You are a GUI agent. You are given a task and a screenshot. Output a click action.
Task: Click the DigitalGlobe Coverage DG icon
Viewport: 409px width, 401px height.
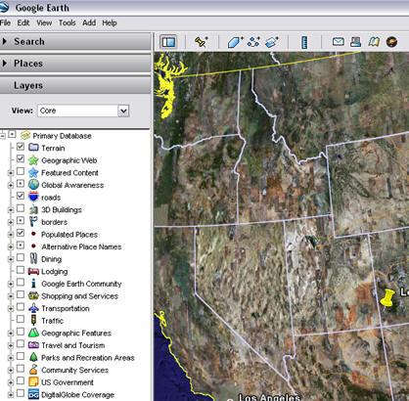33,394
